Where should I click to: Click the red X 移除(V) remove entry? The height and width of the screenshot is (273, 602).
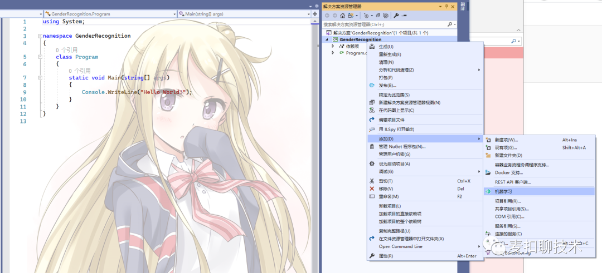click(425, 188)
